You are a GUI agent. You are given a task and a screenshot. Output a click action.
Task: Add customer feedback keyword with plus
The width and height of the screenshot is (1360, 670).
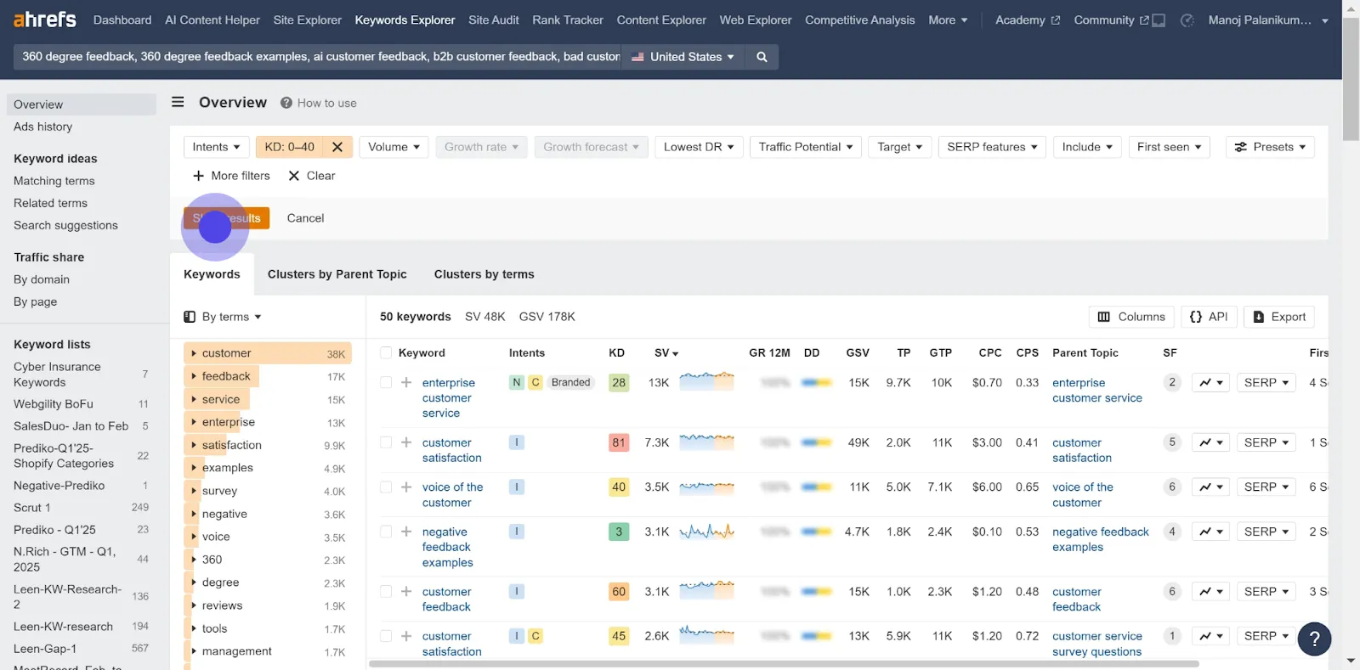tap(406, 592)
